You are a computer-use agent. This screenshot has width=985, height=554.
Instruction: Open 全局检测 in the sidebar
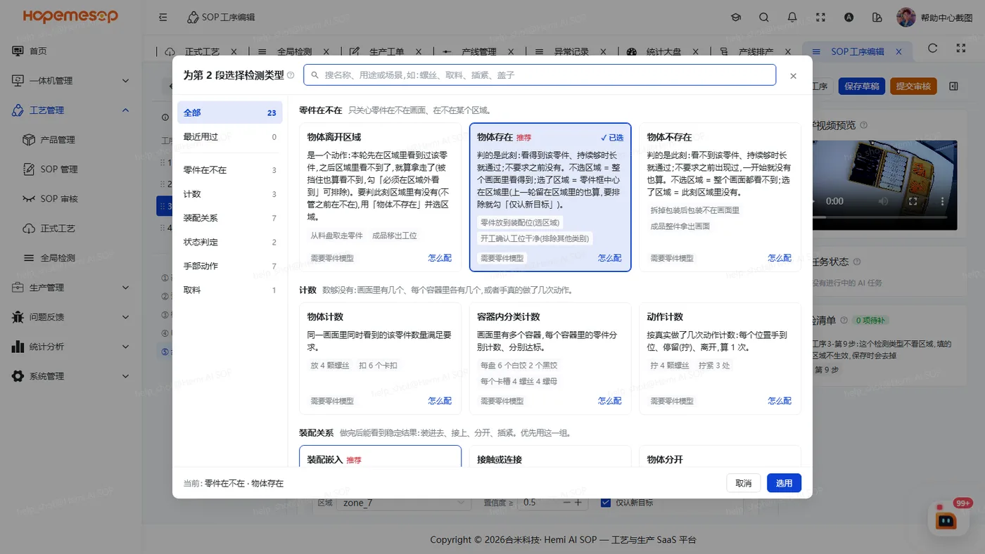pyautogui.click(x=58, y=258)
